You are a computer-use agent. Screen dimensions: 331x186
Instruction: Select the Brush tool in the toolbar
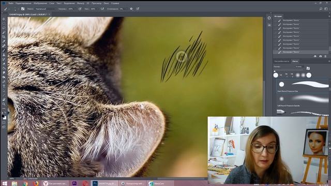[4, 50]
